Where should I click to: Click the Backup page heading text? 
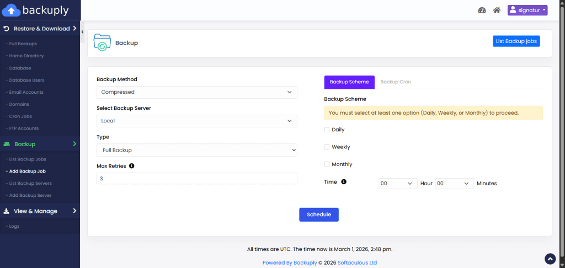click(126, 43)
